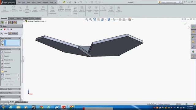Open the Display Style dropdown arrow
The width and height of the screenshot is (196, 110).
pyautogui.click(x=111, y=20)
